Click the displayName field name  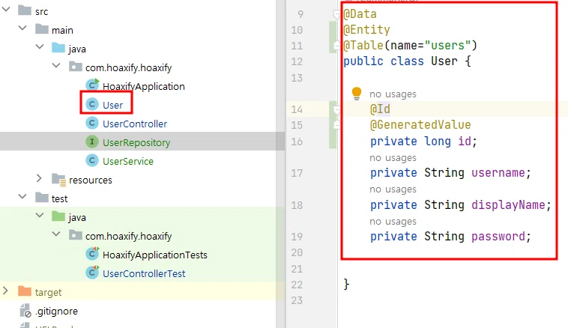pos(508,205)
